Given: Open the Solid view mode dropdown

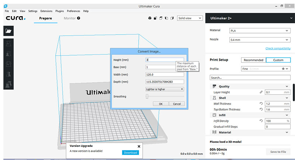Looking at the screenshot, I should [190, 18].
